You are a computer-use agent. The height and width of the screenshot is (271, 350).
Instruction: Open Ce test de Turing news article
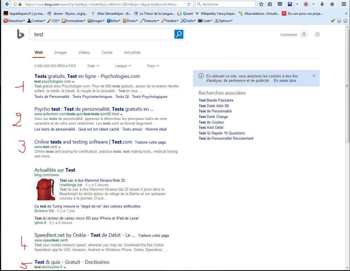point(87,206)
